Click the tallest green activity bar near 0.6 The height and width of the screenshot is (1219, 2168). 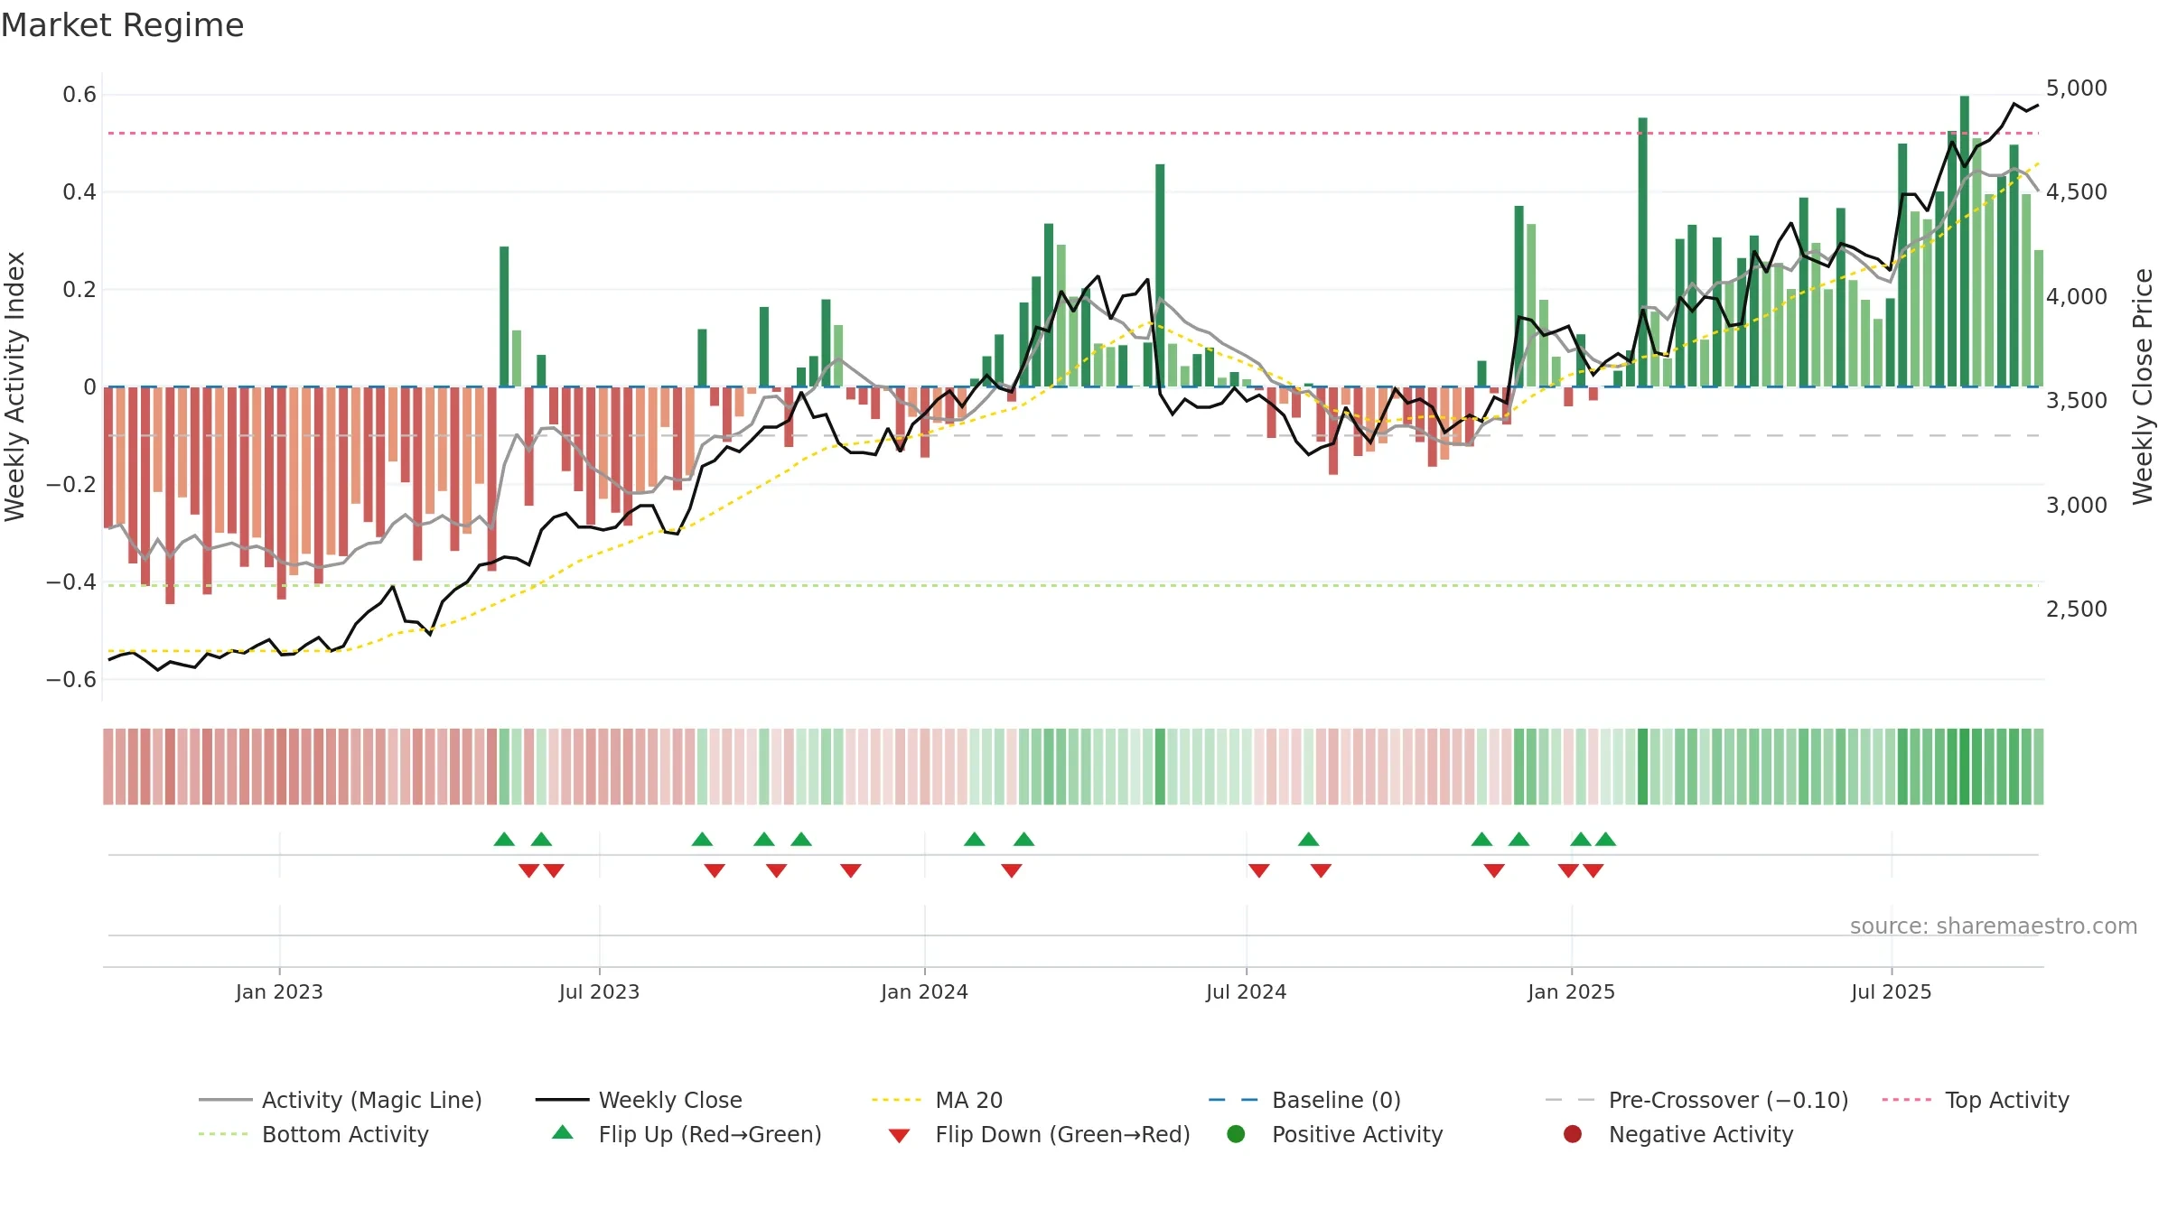pyautogui.click(x=1965, y=241)
